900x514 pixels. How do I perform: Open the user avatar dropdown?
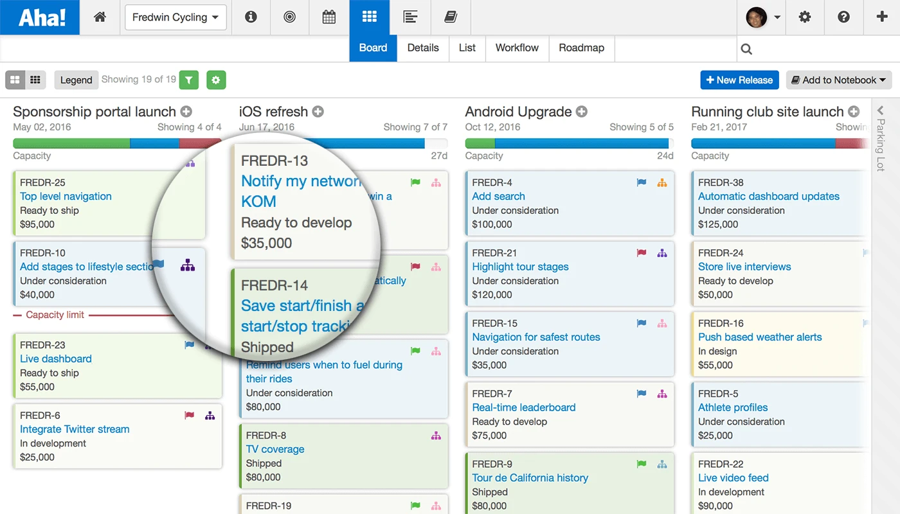click(x=763, y=17)
